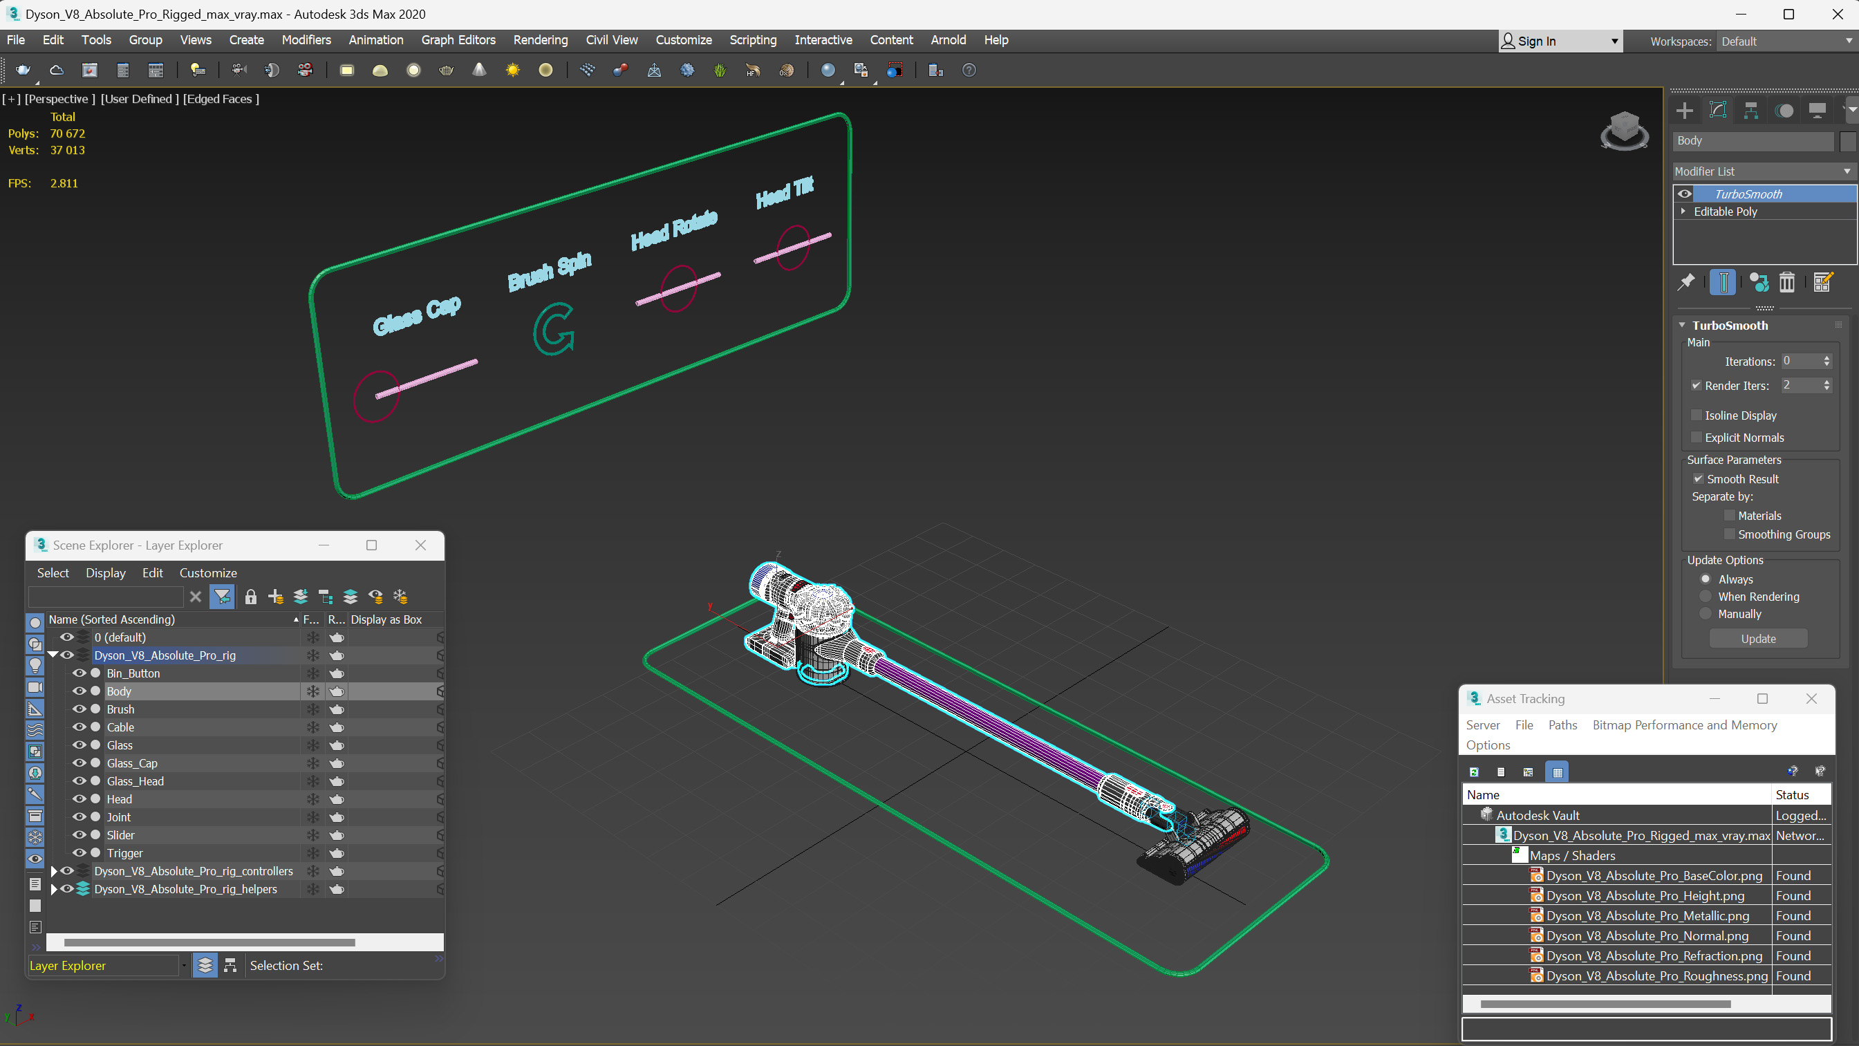
Task: Expand the Editable Poly modifier entry
Action: click(x=1683, y=212)
